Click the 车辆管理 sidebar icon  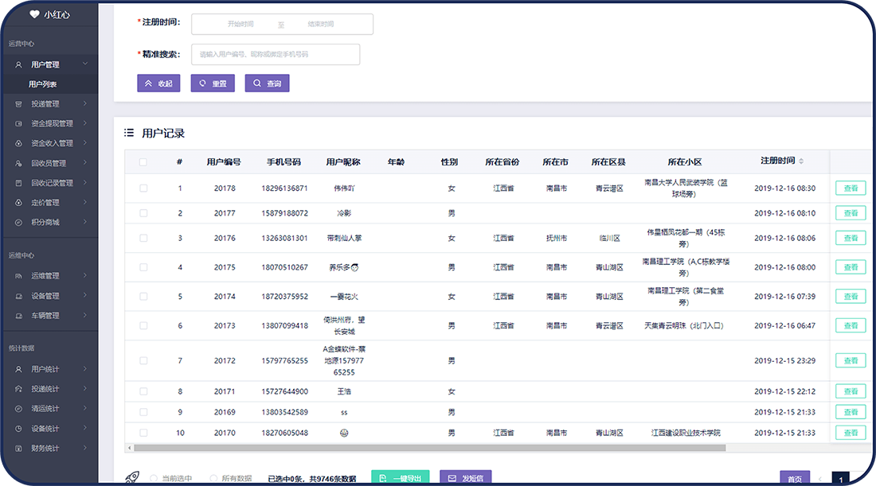[18, 316]
